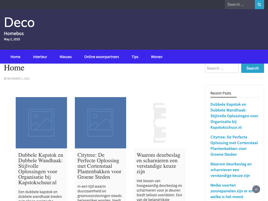The height and width of the screenshot is (201, 268).
Task: Open the Home menu item
Action: 15,57
